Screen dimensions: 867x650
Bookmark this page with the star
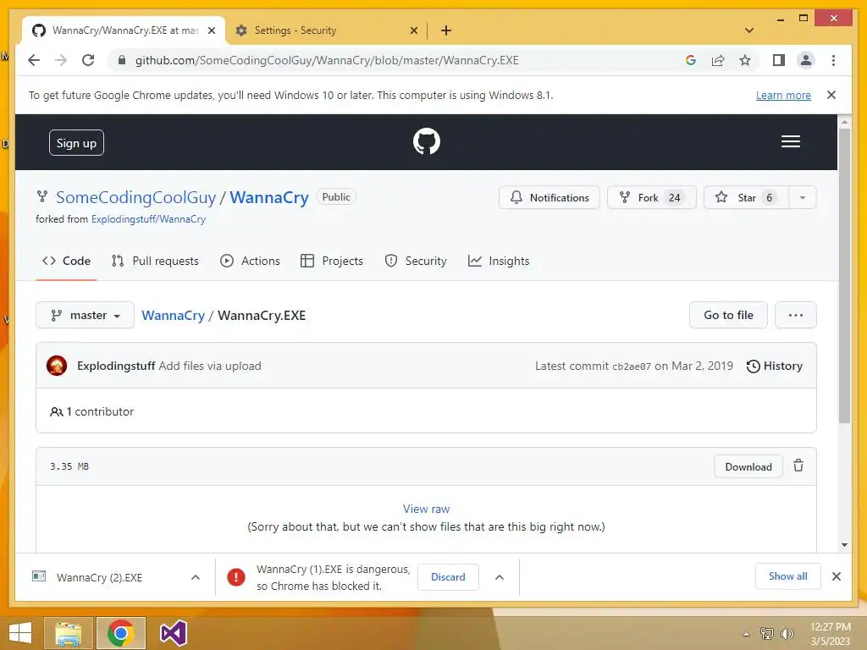pos(745,60)
